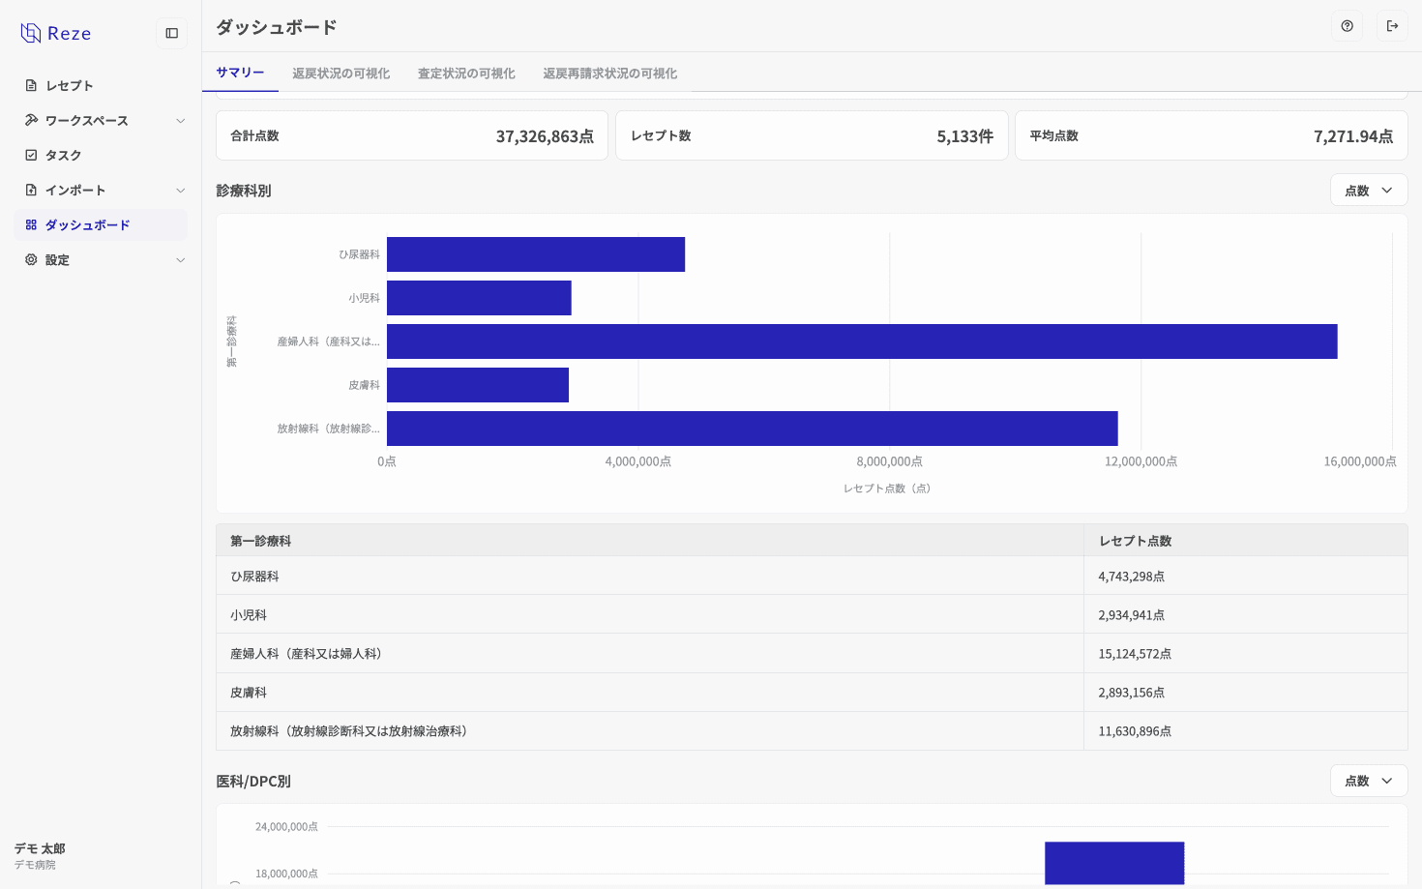The height and width of the screenshot is (889, 1422).
Task: Click the 産婦人科 bar in the chart
Action: pos(861,341)
